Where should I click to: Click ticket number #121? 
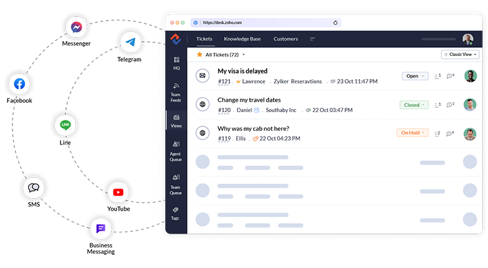pos(224,82)
